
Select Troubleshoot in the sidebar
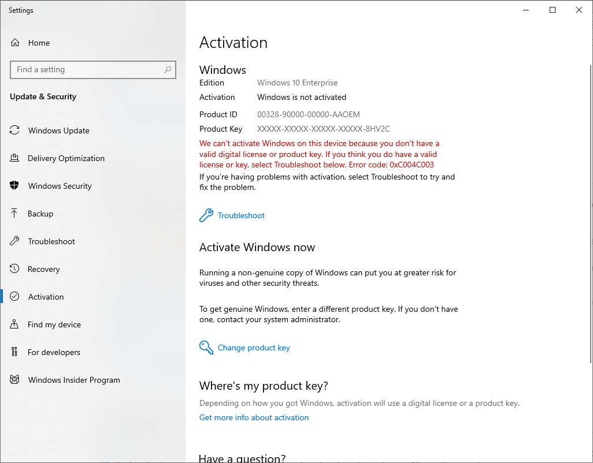click(92, 241)
